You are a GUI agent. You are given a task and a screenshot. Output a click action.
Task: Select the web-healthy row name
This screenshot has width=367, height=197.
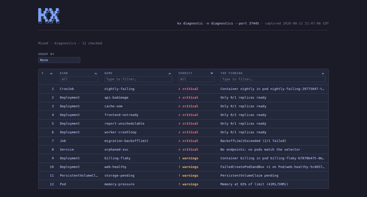point(115,167)
